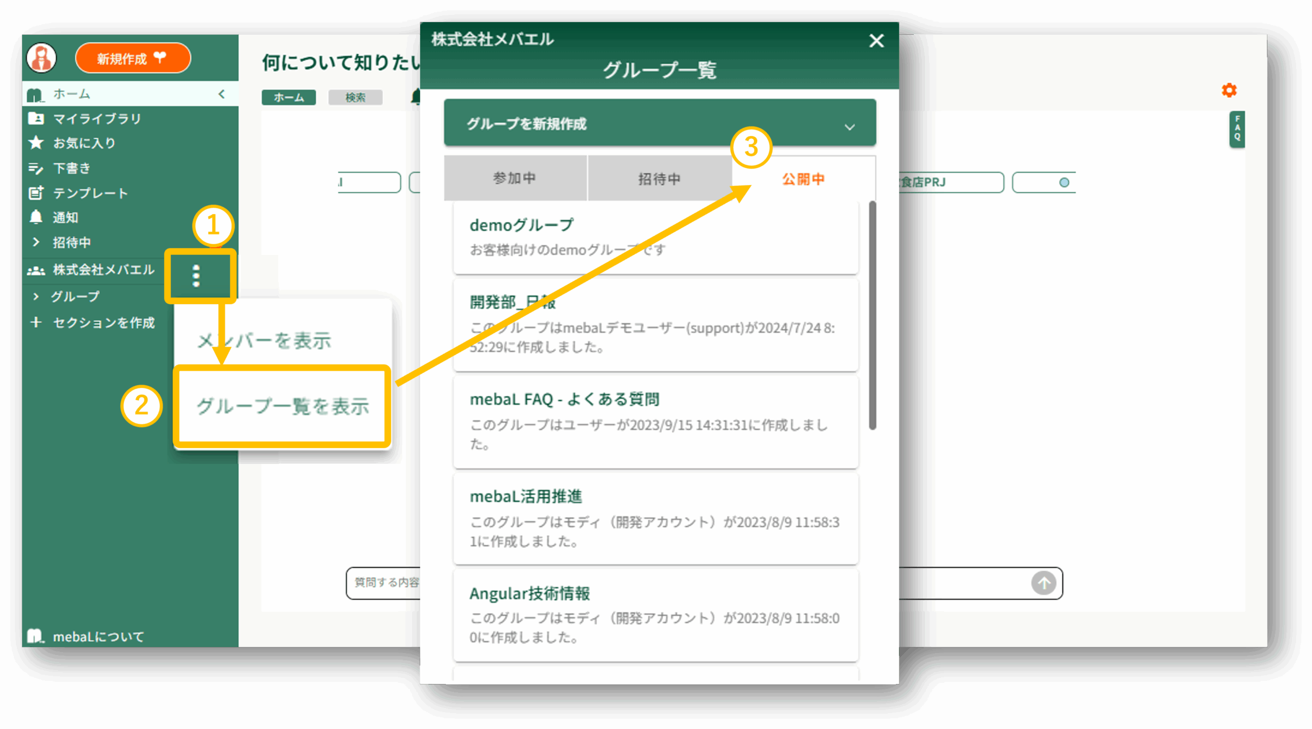Screen dimensions: 1312x729
Task: Close the グループ一覧 dialog
Action: coord(876,40)
